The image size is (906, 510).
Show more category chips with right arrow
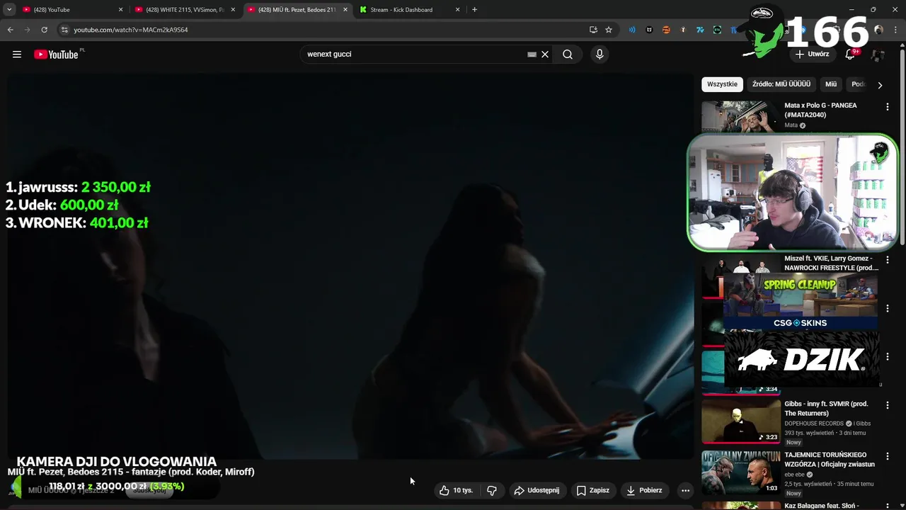[880, 85]
